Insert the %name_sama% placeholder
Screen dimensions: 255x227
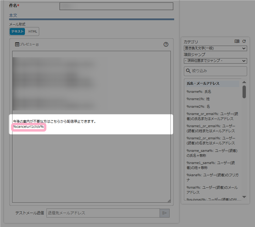pyautogui.click(x=212, y=153)
